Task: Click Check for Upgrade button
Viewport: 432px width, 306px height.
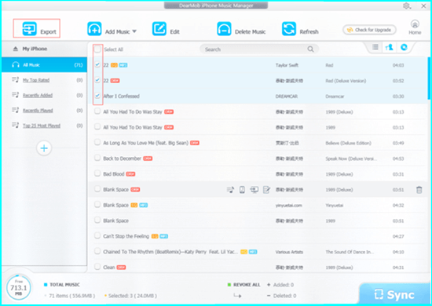Action: tap(369, 30)
